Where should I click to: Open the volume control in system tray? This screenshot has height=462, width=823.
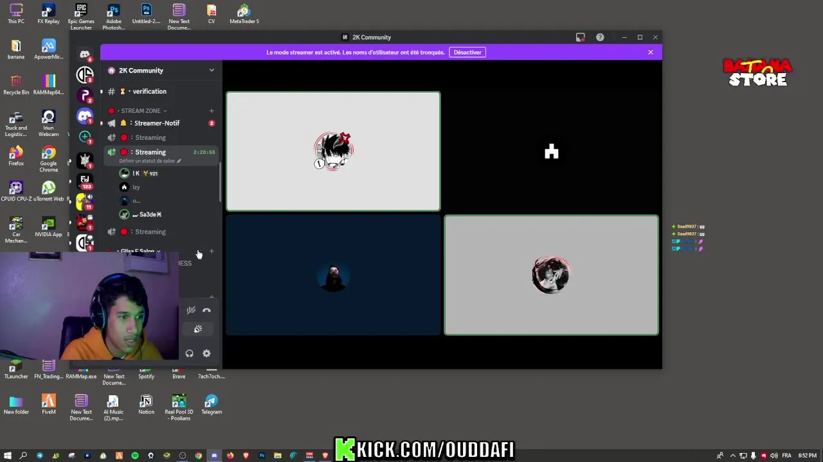tap(774, 456)
